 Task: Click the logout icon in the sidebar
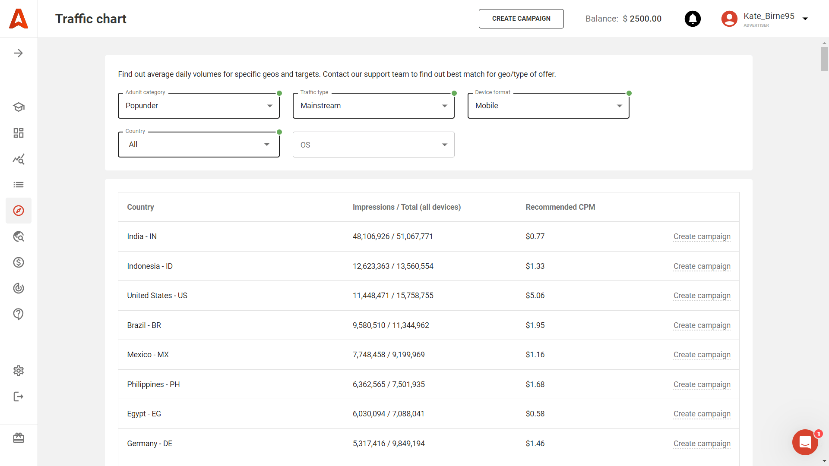coord(19,397)
